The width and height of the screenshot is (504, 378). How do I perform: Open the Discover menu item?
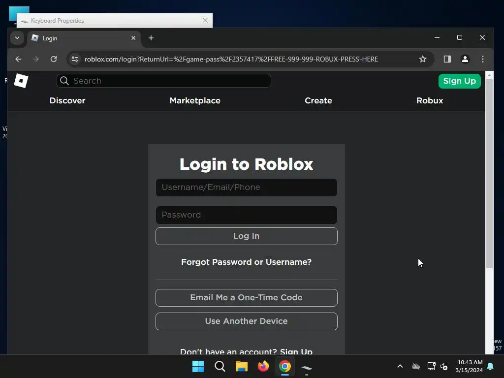(x=67, y=100)
